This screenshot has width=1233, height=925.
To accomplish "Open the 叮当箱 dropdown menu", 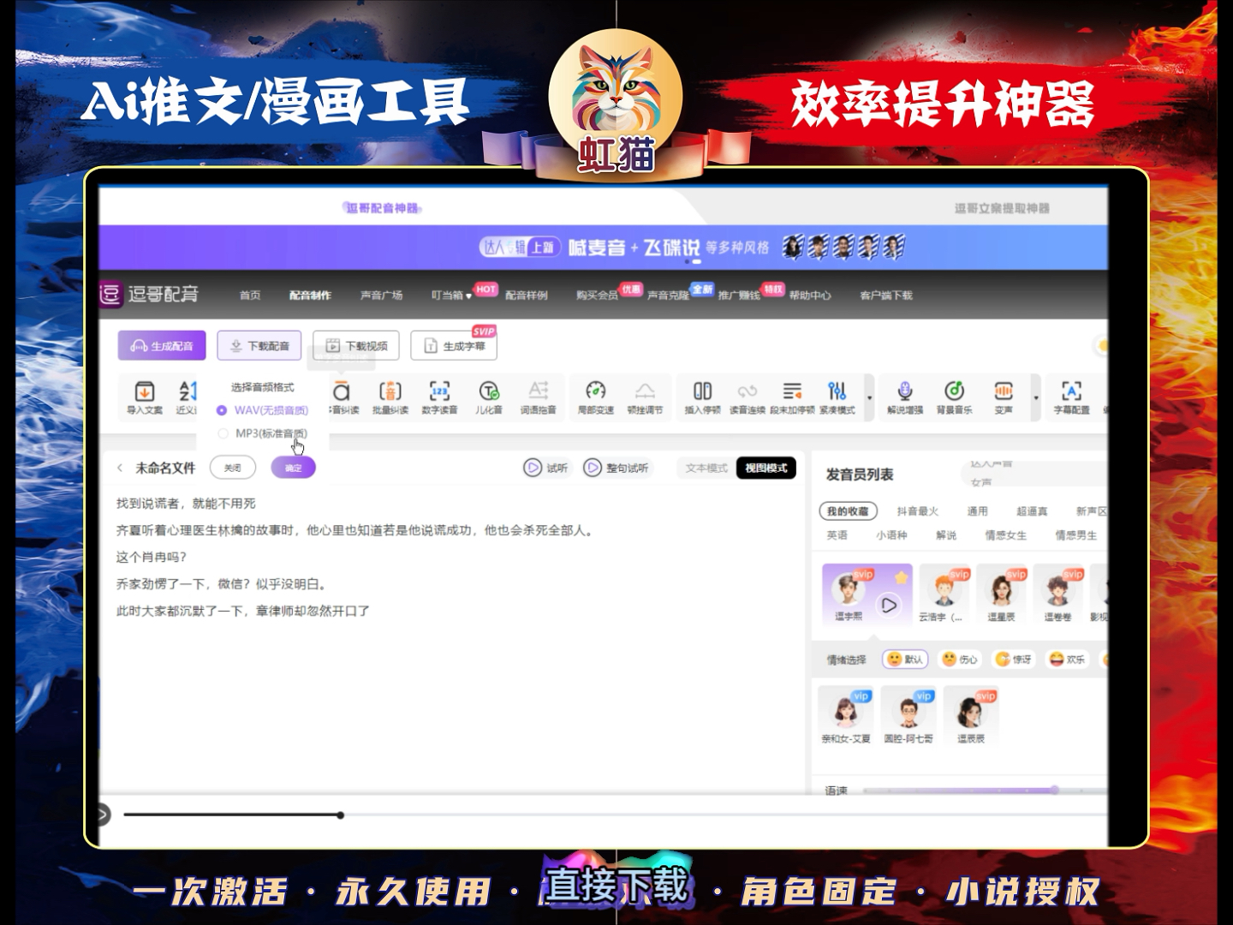I will (451, 295).
